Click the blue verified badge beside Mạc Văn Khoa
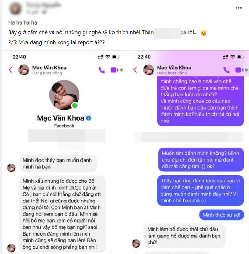This screenshot has height=254, width=249. tap(89, 118)
